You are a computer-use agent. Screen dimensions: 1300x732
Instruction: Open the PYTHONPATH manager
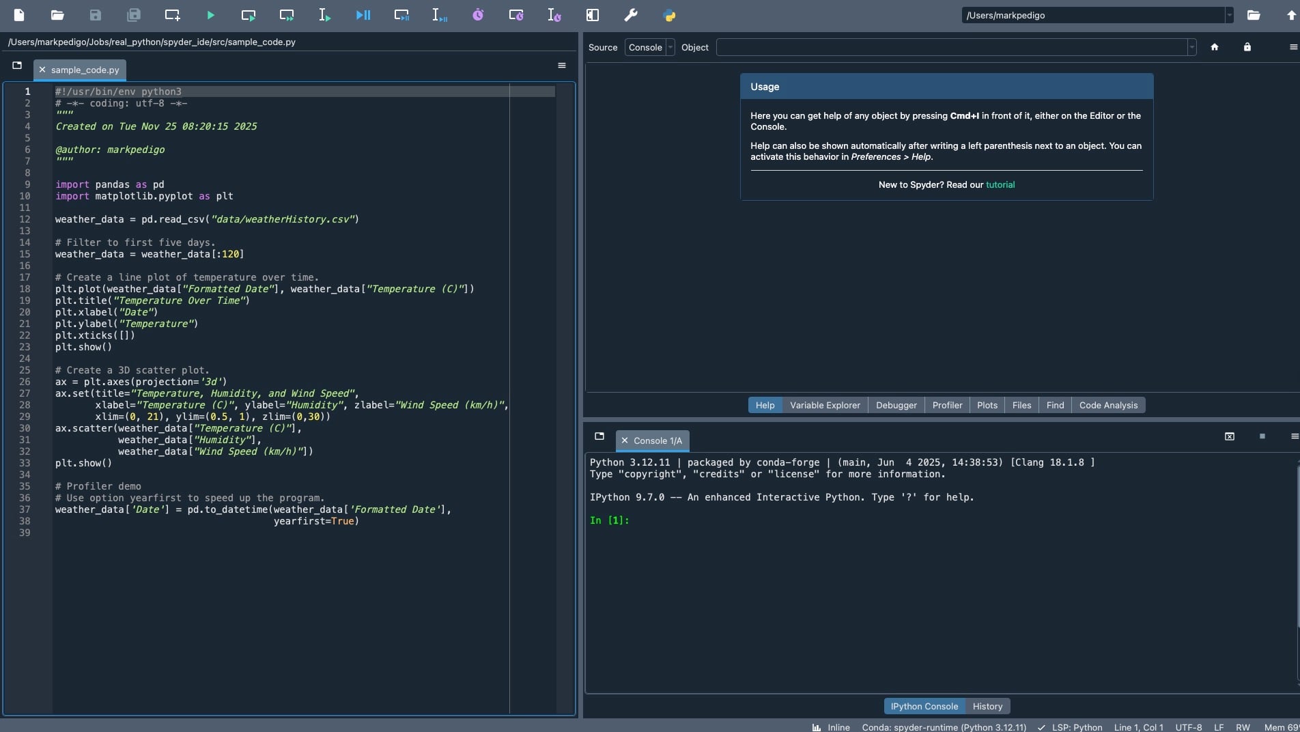pos(669,15)
